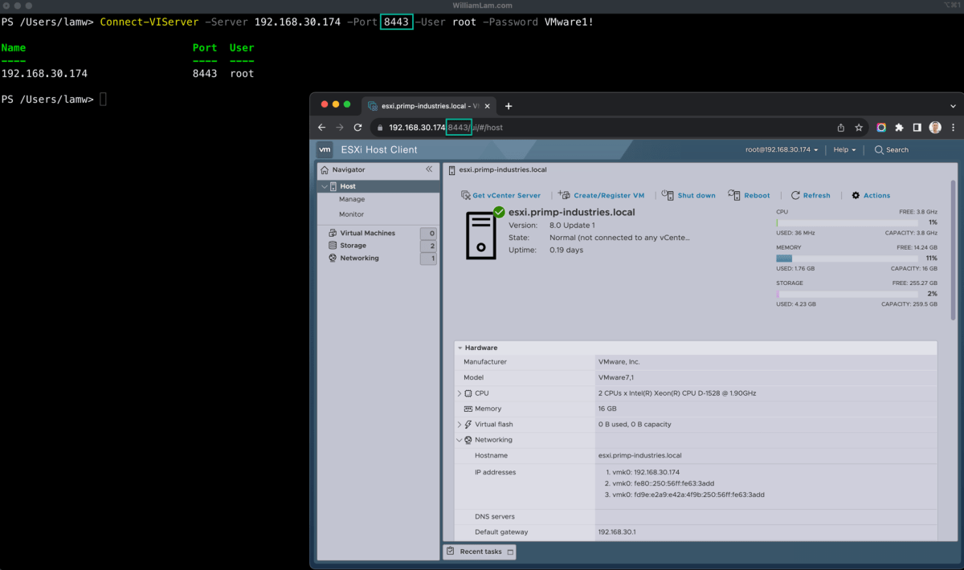
Task: Collapse the Hardware section triangle
Action: tap(460, 348)
